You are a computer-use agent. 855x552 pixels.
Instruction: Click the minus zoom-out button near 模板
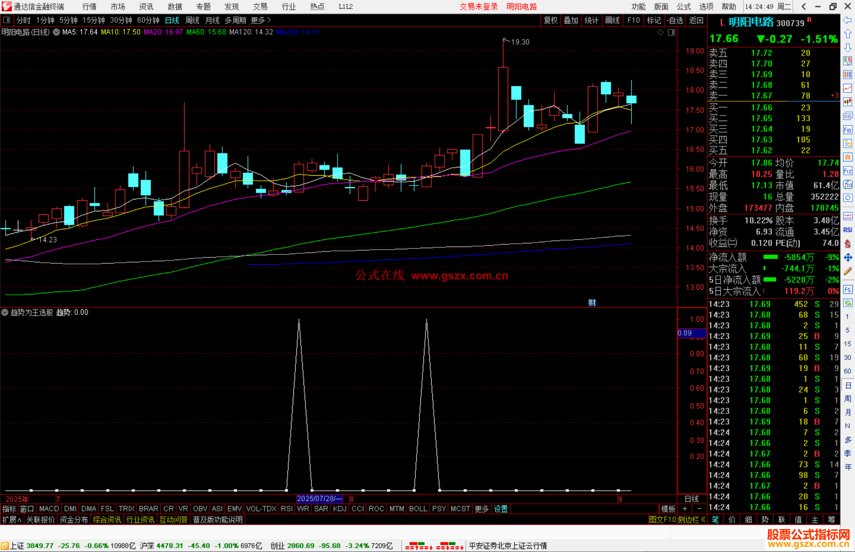[699, 509]
